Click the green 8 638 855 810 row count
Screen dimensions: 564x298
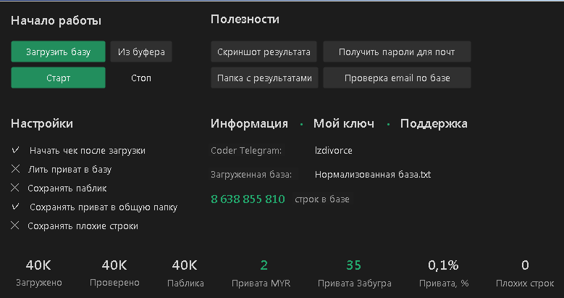[x=248, y=199]
